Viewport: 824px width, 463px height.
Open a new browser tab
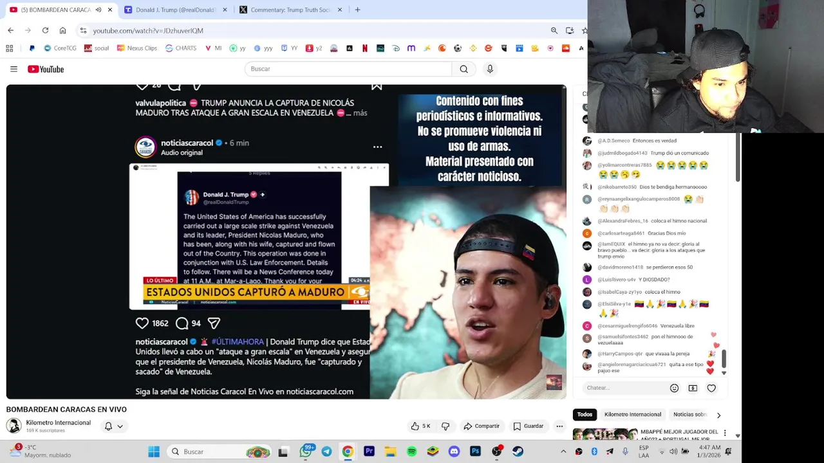357,10
